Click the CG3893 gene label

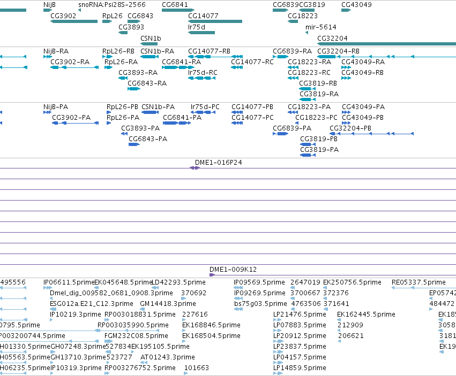tap(131, 27)
